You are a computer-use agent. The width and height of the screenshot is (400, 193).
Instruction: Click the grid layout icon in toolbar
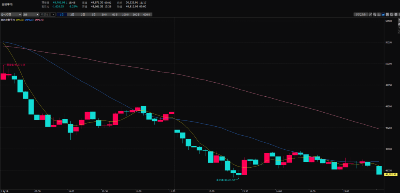click(380, 14)
